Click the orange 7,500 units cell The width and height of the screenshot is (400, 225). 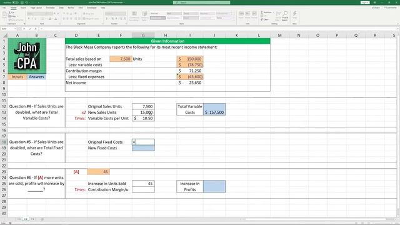[x=121, y=59]
